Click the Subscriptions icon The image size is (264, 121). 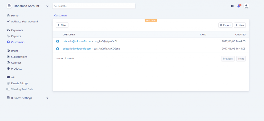point(8,57)
